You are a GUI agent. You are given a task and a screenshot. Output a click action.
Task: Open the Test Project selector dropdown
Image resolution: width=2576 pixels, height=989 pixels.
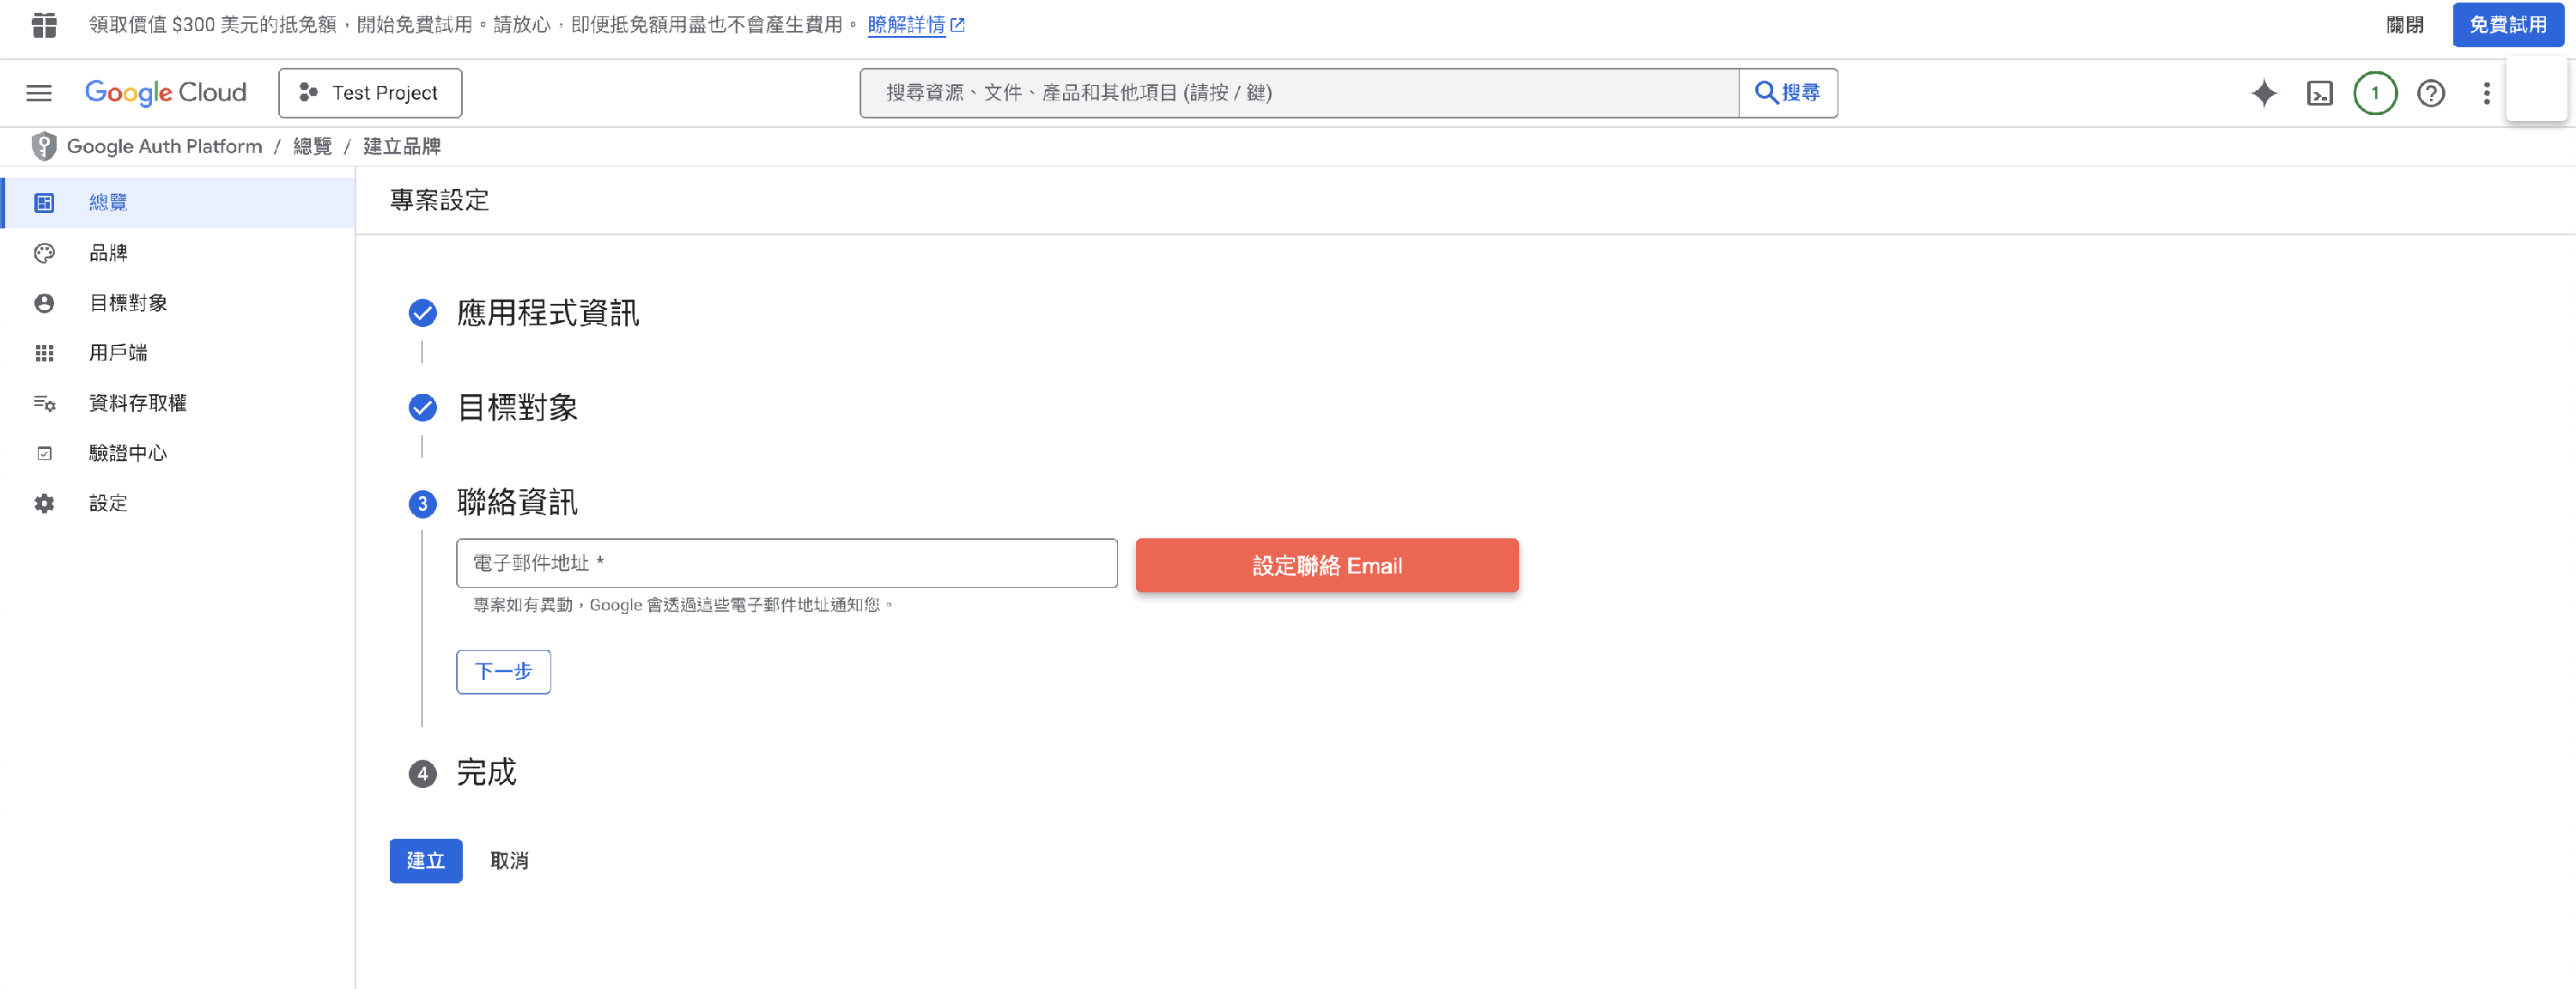pyautogui.click(x=370, y=93)
